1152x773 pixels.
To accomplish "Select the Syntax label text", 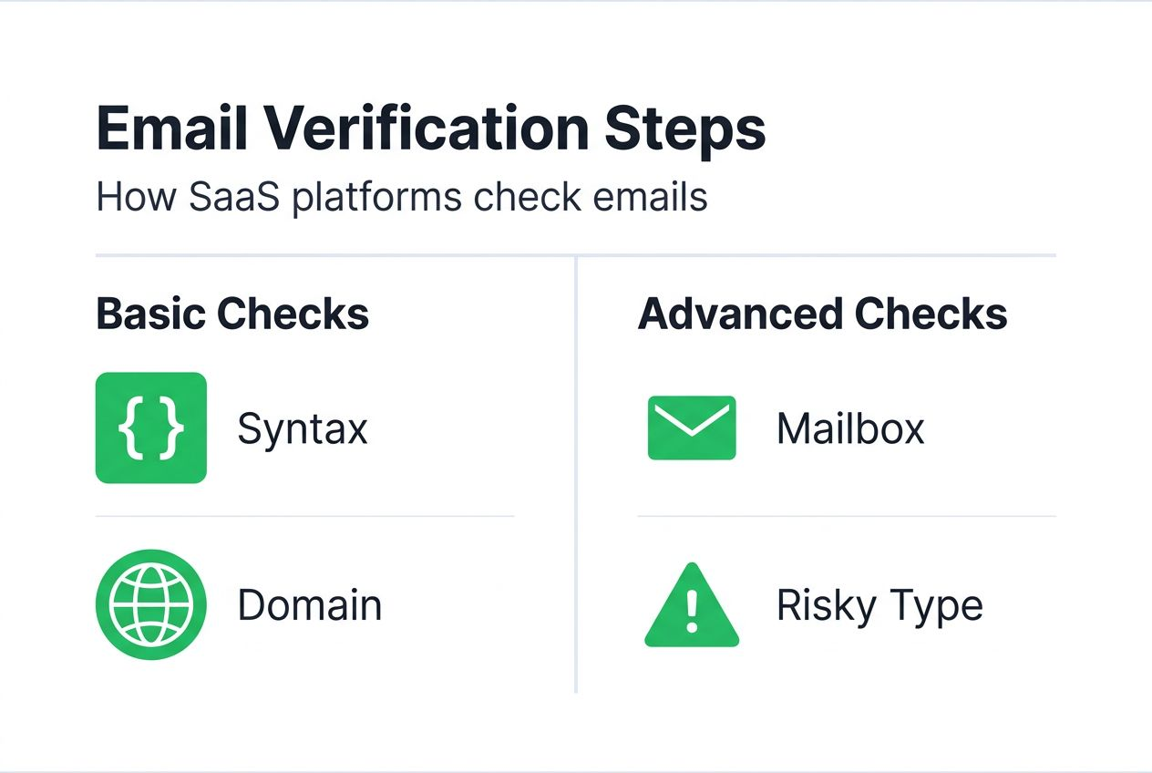I will [x=303, y=428].
